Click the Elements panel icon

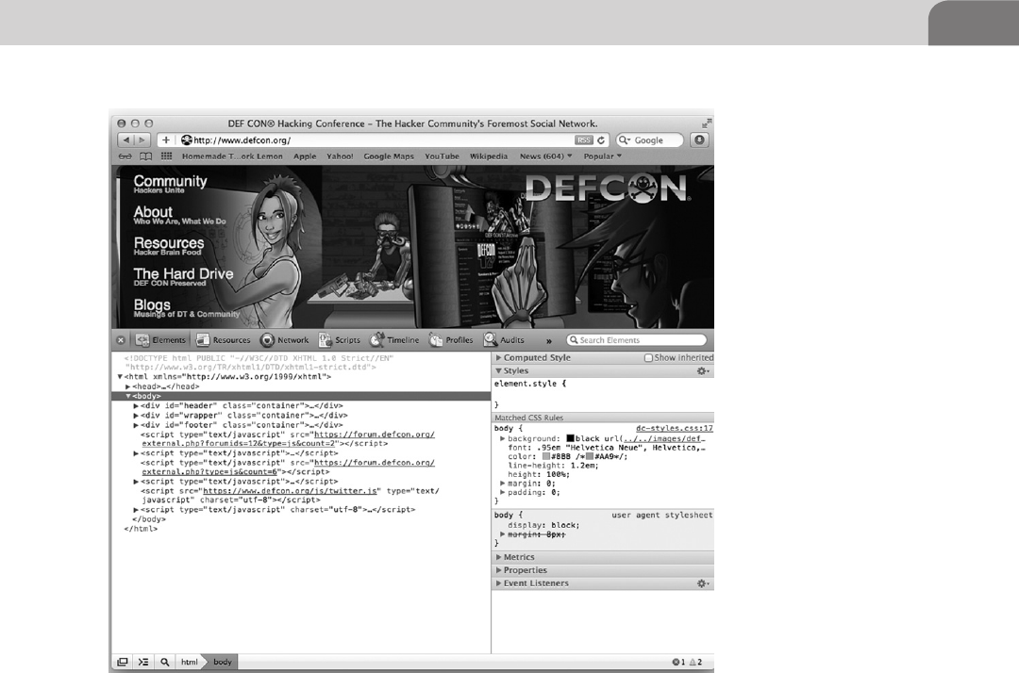[142, 340]
